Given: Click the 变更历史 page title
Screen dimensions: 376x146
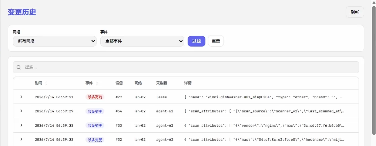Looking at the screenshot, I should (22, 12).
